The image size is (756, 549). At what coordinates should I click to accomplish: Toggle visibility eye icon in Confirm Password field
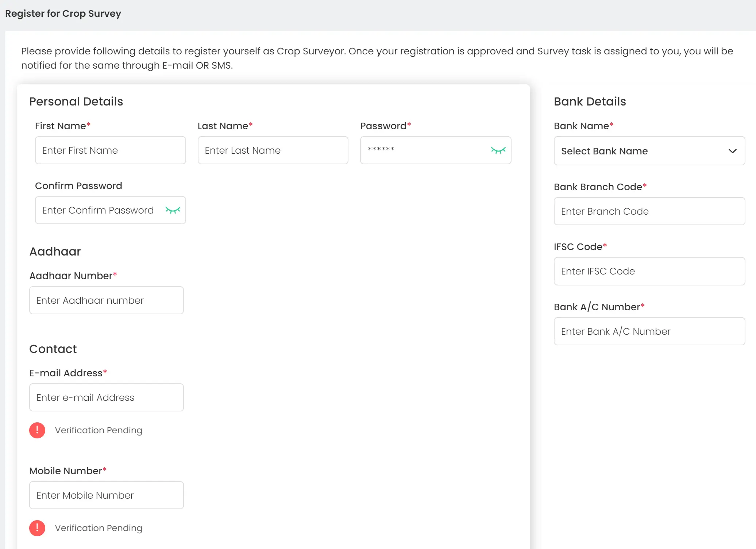pos(173,210)
